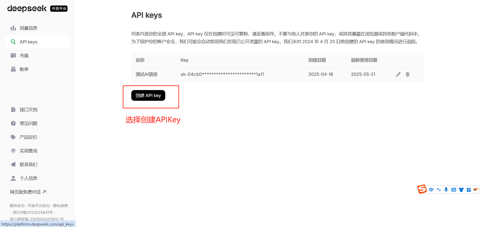Click the microphone icon in the IME toolbar
The height and width of the screenshot is (227, 480).
(446, 190)
